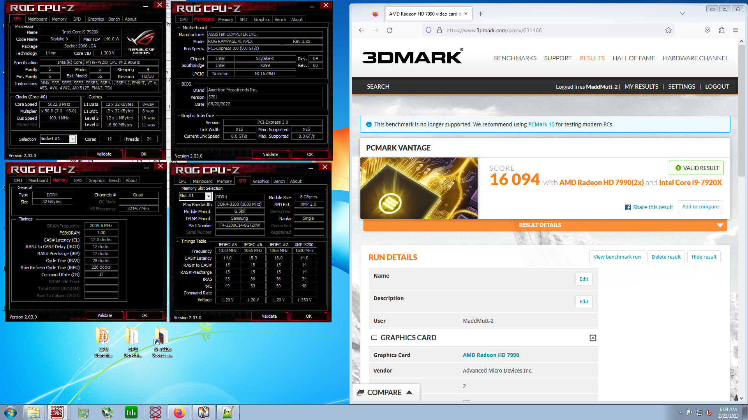This screenshot has width=748, height=420.
Task: Select the CPU tab in SPD CPU-Z window
Action: pyautogui.click(x=182, y=181)
